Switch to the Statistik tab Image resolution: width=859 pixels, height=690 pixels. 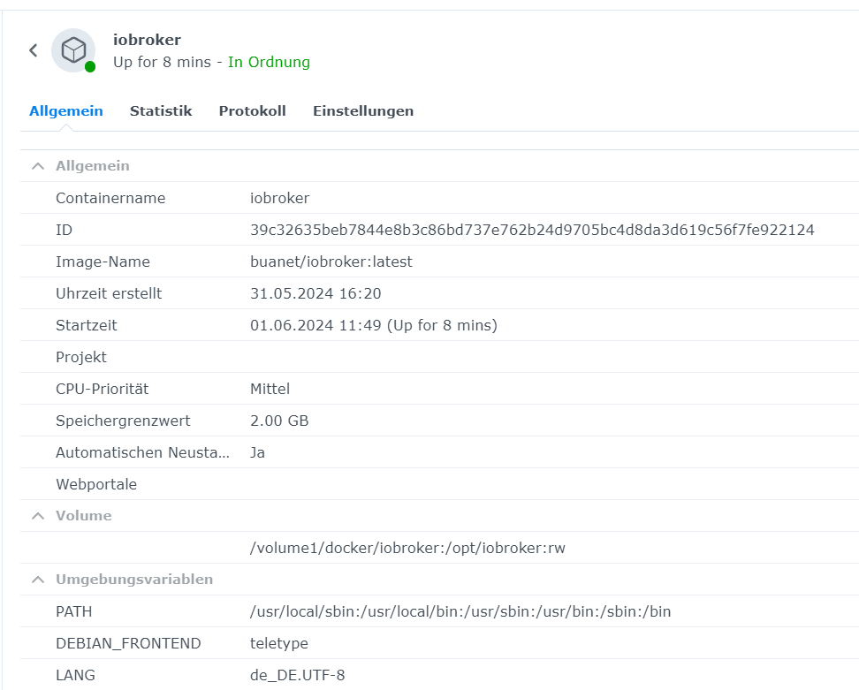tap(161, 110)
